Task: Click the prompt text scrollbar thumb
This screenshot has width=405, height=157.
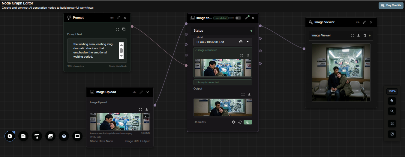Action: tap(121, 50)
